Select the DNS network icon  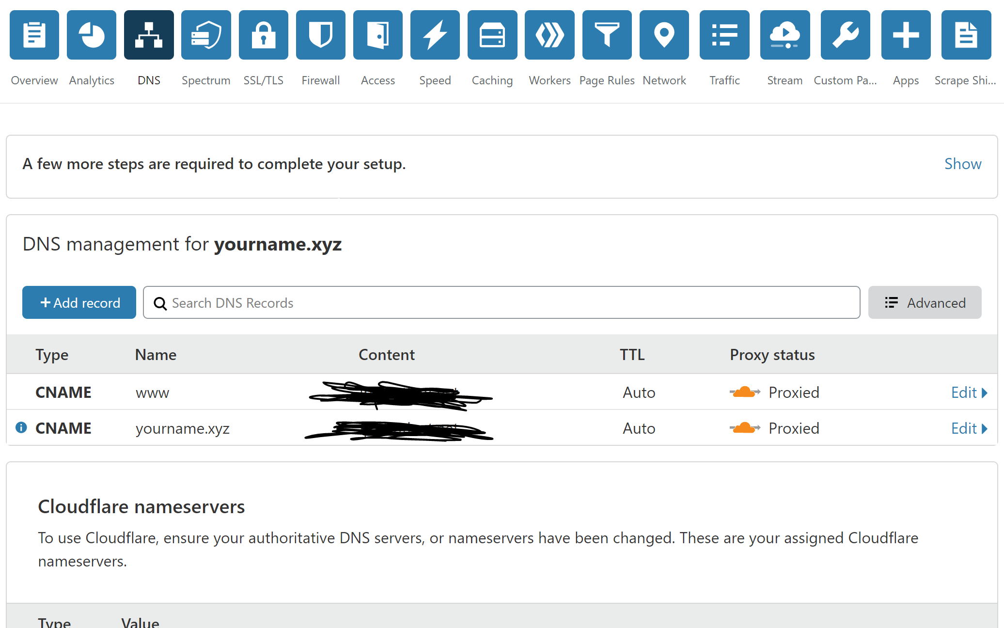(149, 35)
